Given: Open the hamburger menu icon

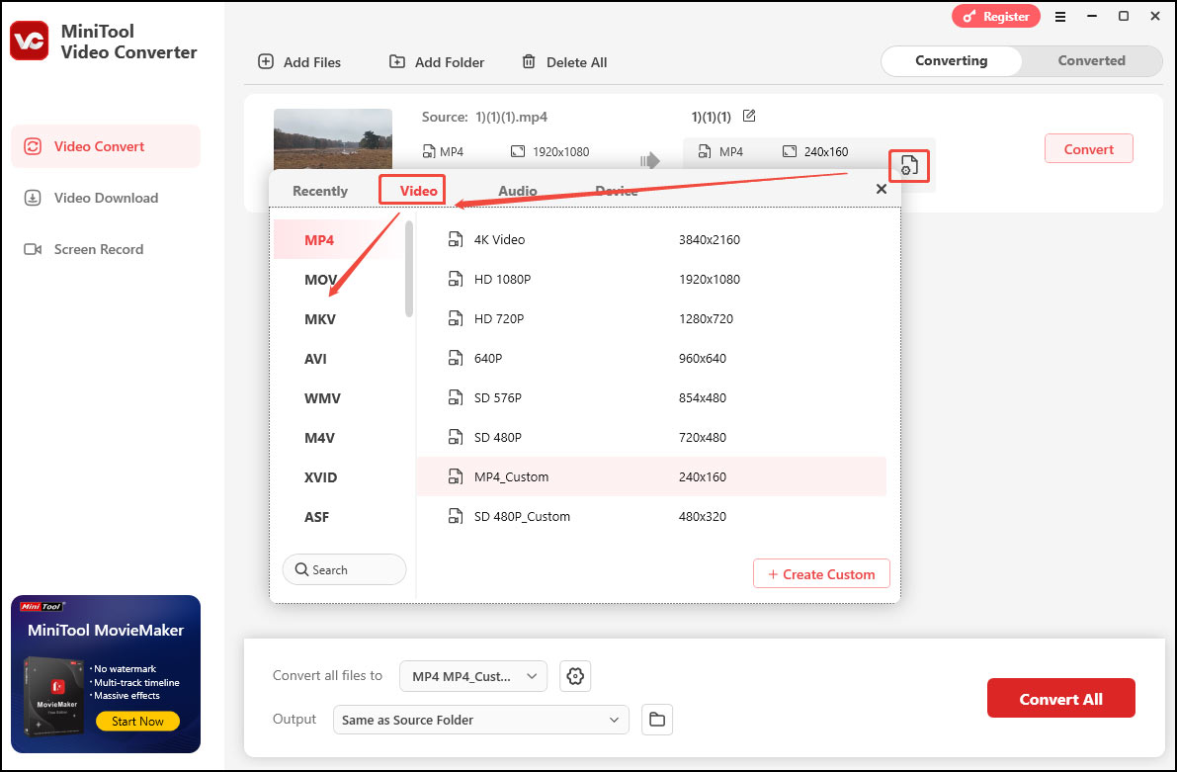Looking at the screenshot, I should click(1060, 17).
